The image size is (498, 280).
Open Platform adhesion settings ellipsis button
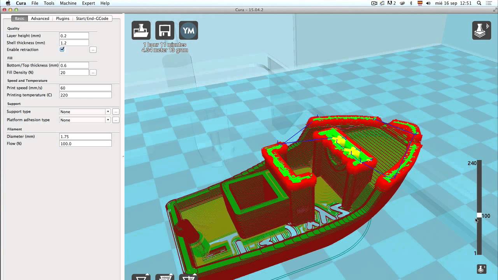[x=116, y=120]
